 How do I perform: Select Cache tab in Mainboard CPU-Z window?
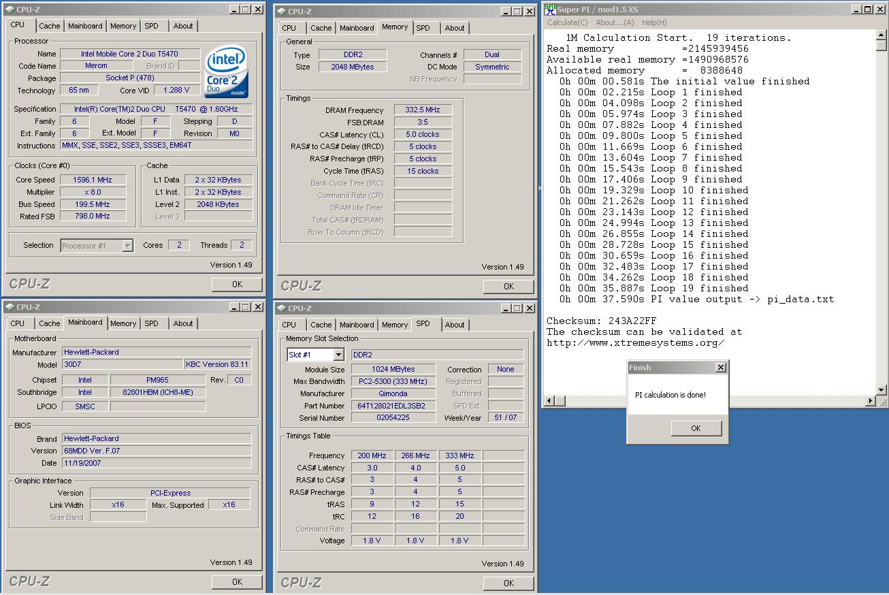click(49, 323)
